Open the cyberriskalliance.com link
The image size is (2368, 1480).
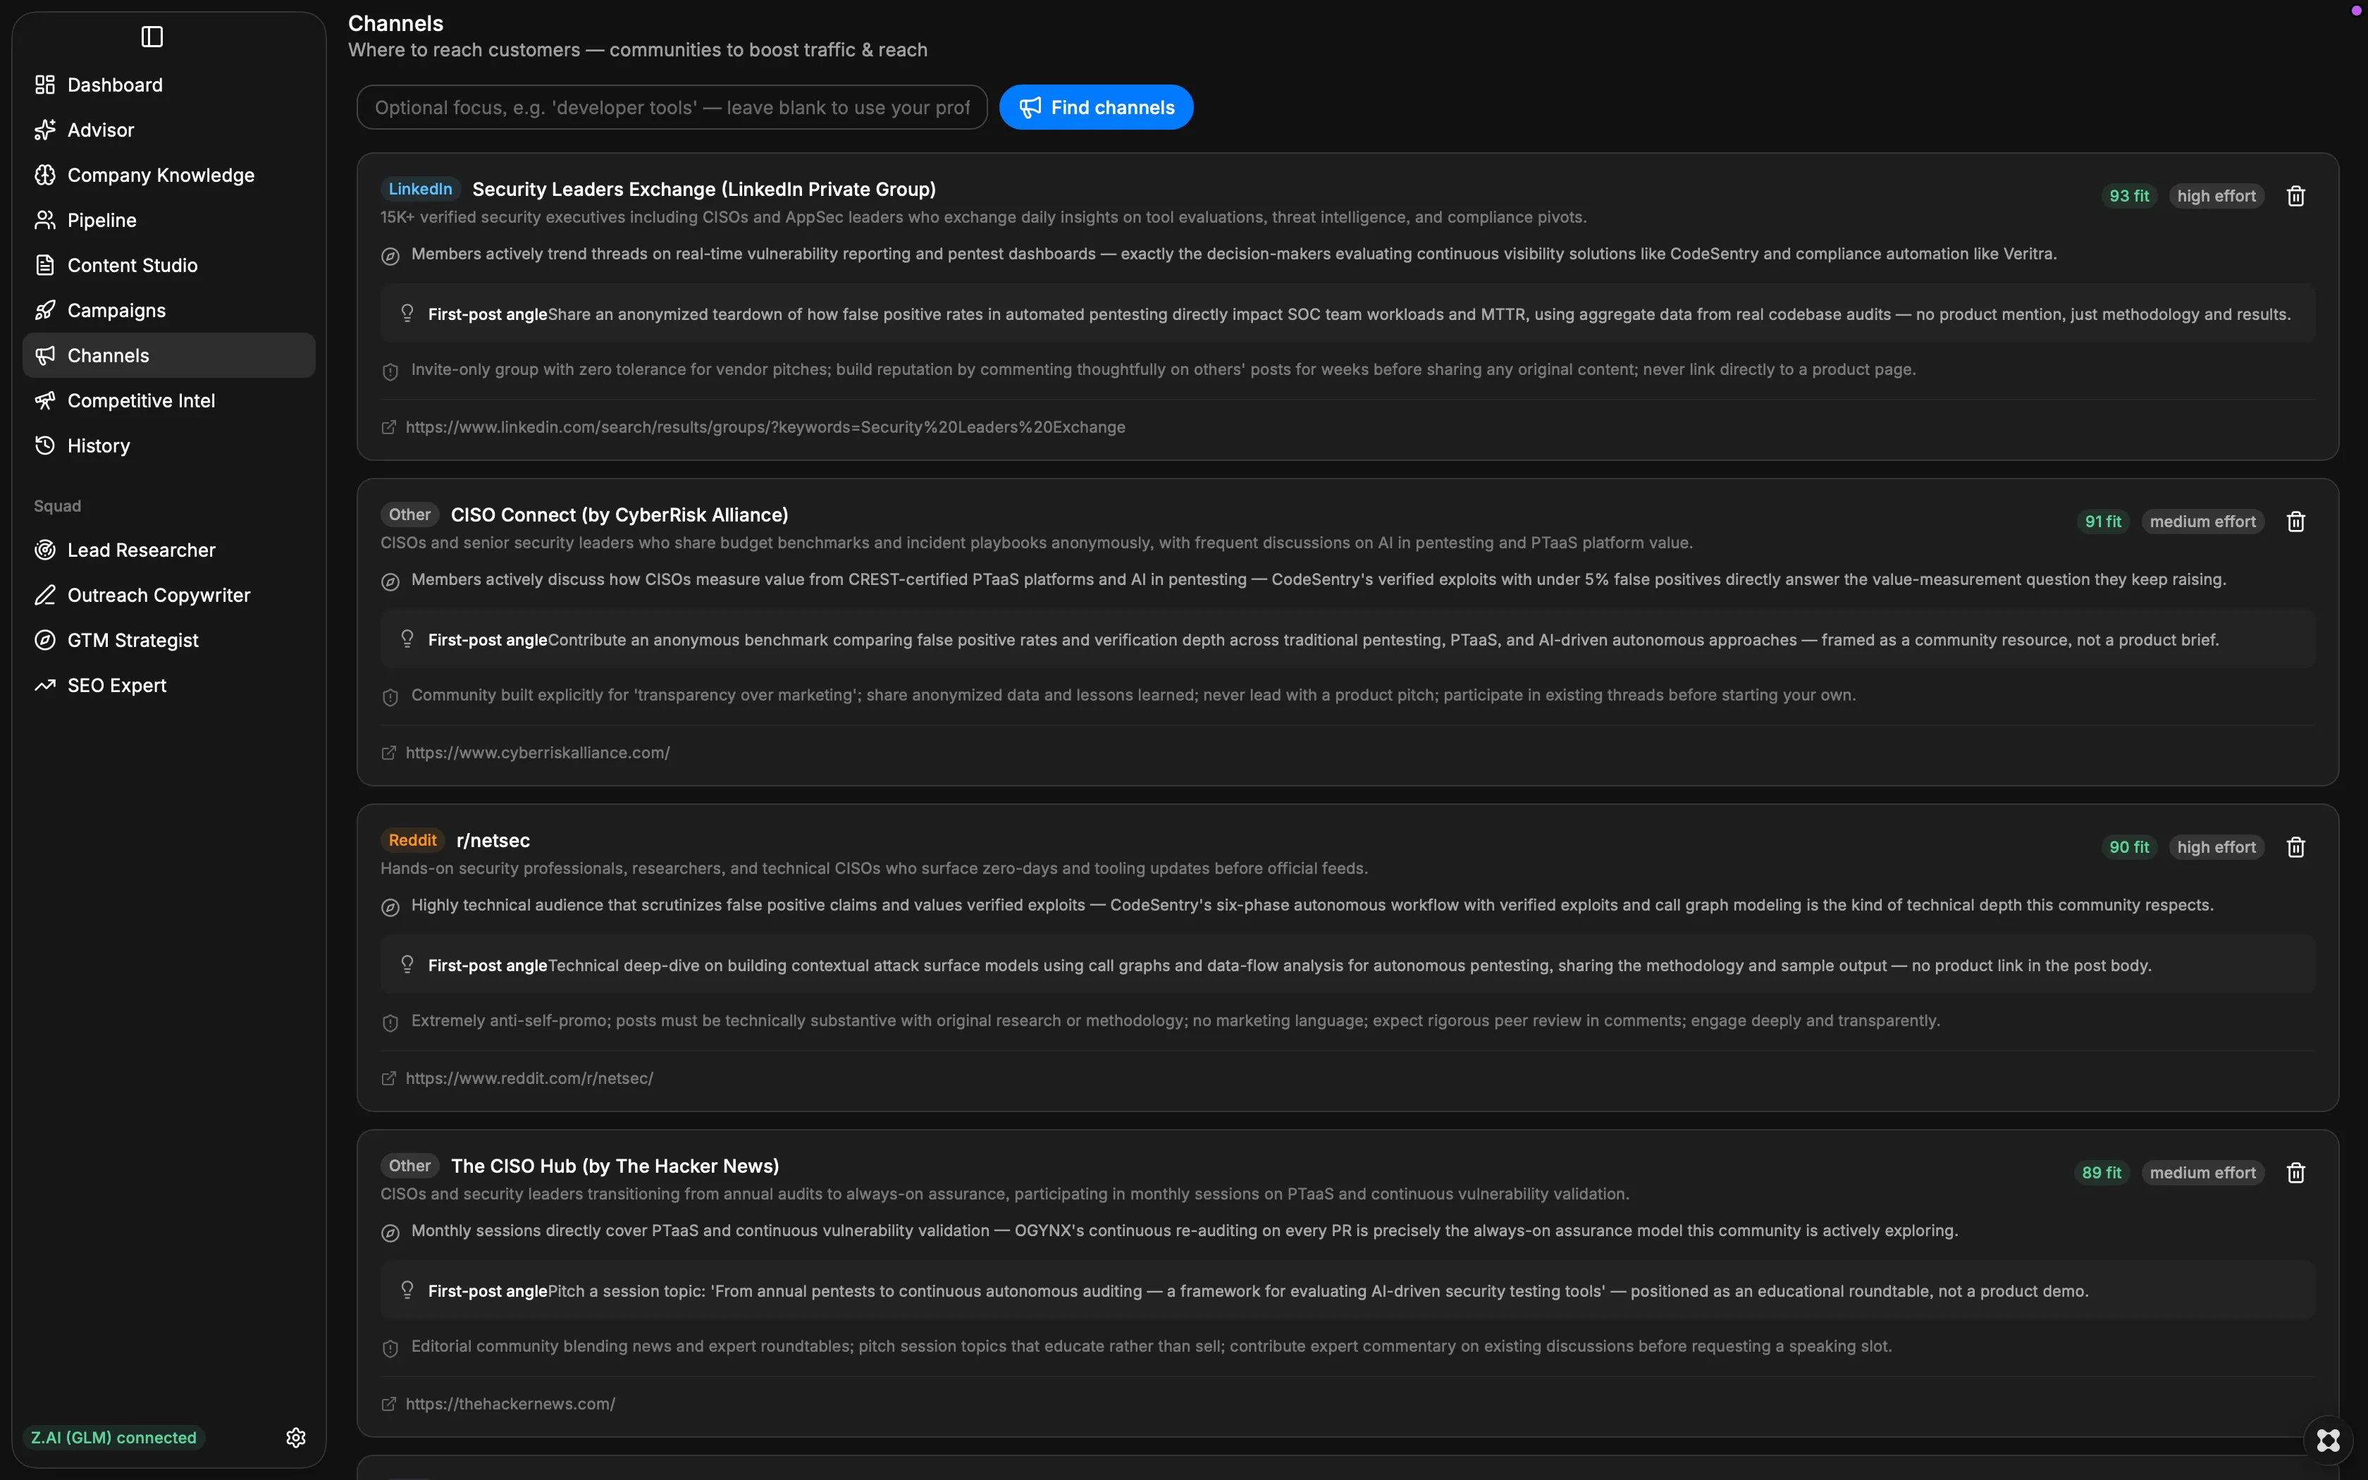[x=537, y=753]
